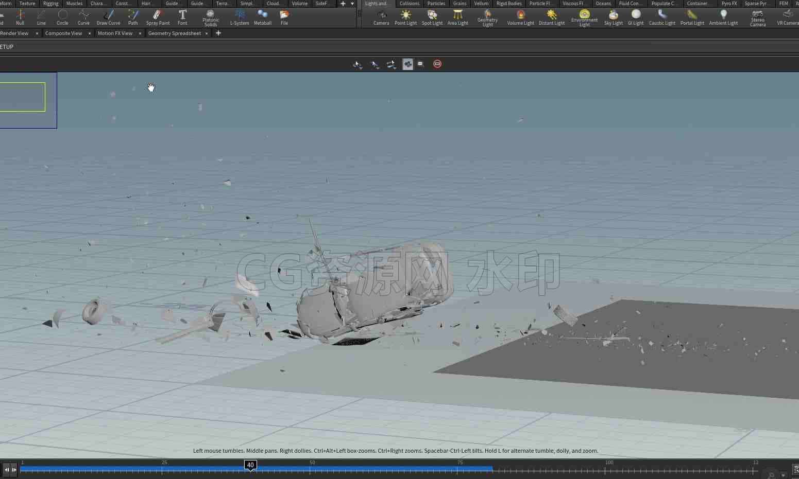Screen dimensions: 799x479
Task: Create a Portal Light
Action: (x=692, y=17)
